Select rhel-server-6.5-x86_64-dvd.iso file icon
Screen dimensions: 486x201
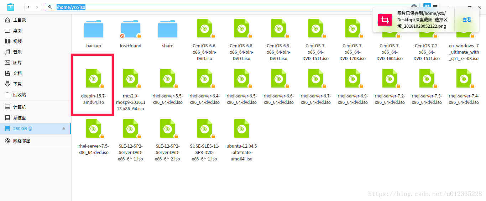(242, 79)
